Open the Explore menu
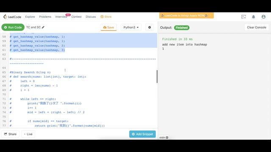Screen dimensions: 271x152 coord(30,17)
